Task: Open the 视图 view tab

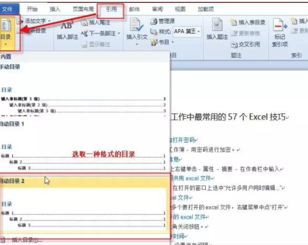Action: 181,9
